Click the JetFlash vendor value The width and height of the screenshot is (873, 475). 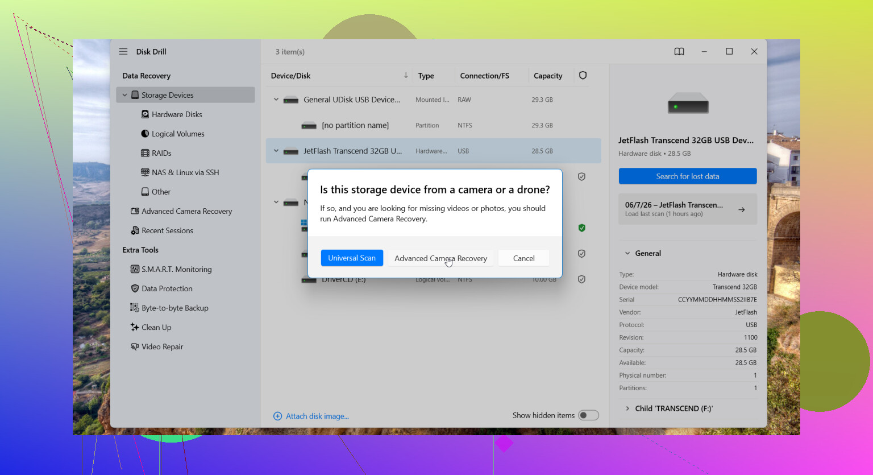pos(746,312)
